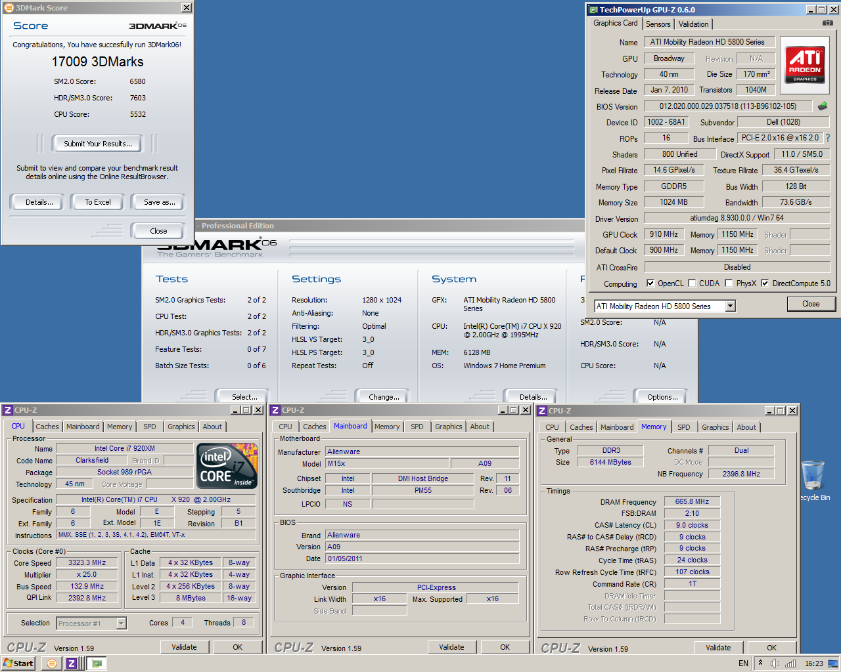The width and height of the screenshot is (841, 672).
Task: Click the 3DMark Score title bar icon
Action: point(9,8)
